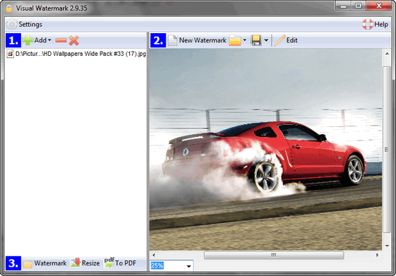Screen dimensions: 396x276
Task: Open watermark template with the folder icon
Action: click(235, 40)
